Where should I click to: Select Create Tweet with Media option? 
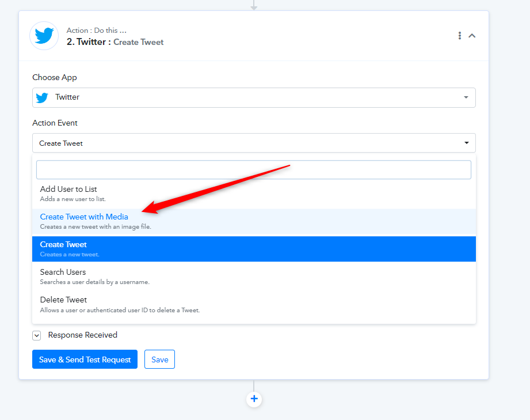pos(254,221)
